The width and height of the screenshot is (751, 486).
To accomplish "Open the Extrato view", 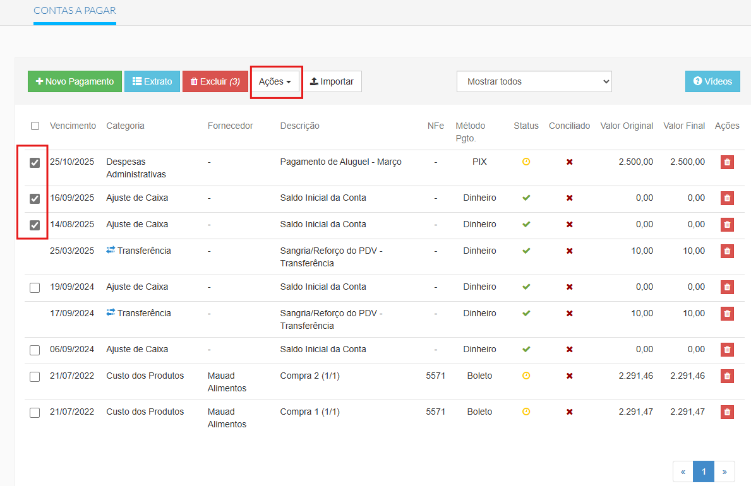I will pos(152,81).
